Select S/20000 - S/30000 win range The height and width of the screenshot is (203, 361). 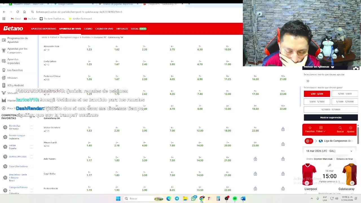pyautogui.click(x=331, y=109)
